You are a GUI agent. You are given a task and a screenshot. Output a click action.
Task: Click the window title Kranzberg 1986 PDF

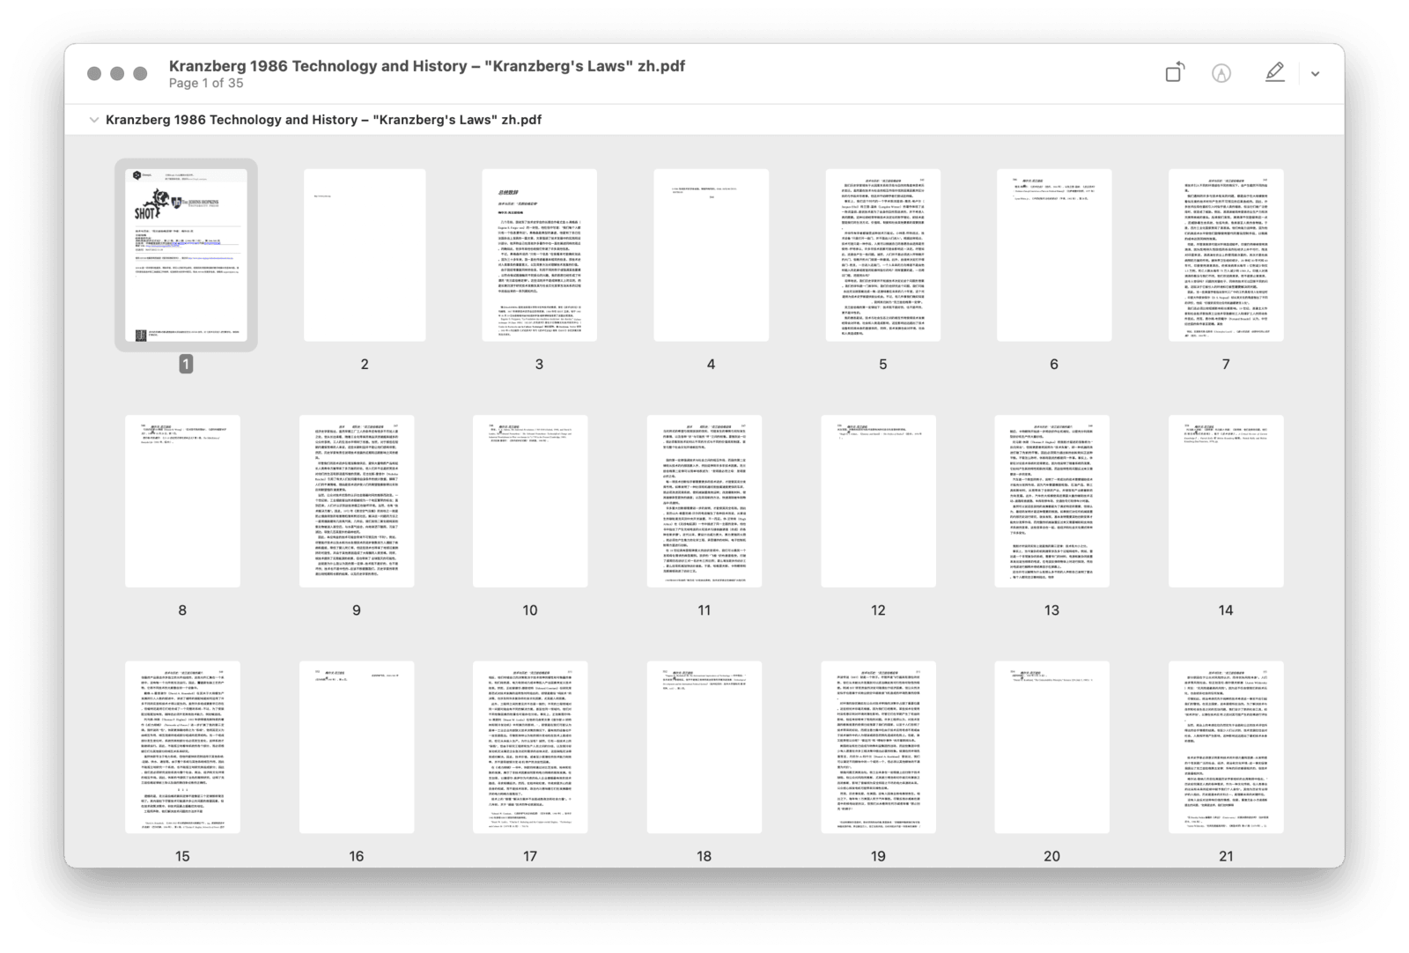point(426,66)
